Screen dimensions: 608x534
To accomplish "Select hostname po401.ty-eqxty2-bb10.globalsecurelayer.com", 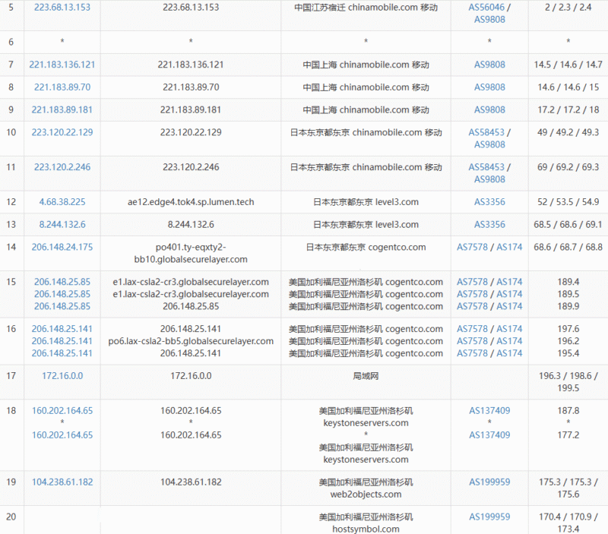I will 191,253.
